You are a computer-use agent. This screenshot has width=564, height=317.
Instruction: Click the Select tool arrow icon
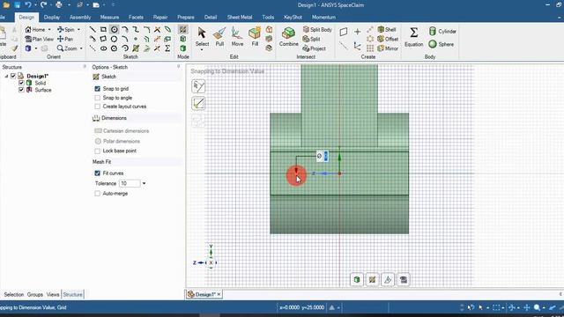pyautogui.click(x=202, y=33)
